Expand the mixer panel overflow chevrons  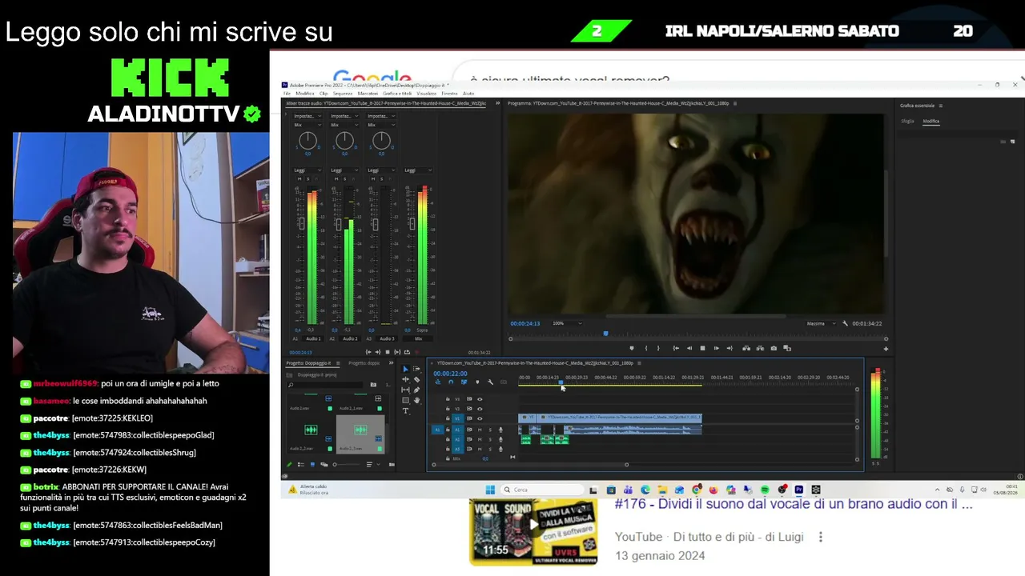pos(497,103)
